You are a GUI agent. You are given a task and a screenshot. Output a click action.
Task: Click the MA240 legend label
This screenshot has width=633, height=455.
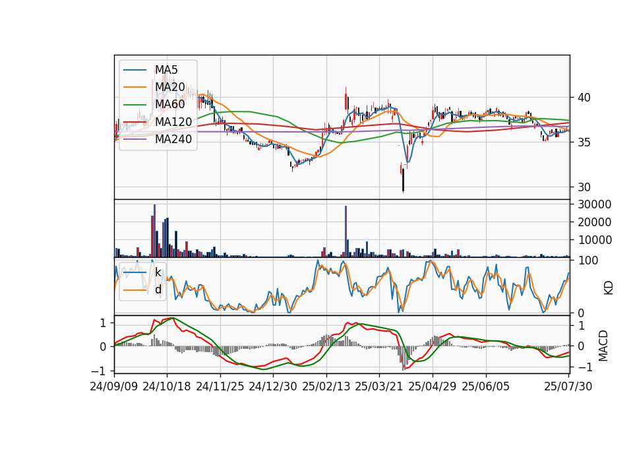tap(173, 139)
